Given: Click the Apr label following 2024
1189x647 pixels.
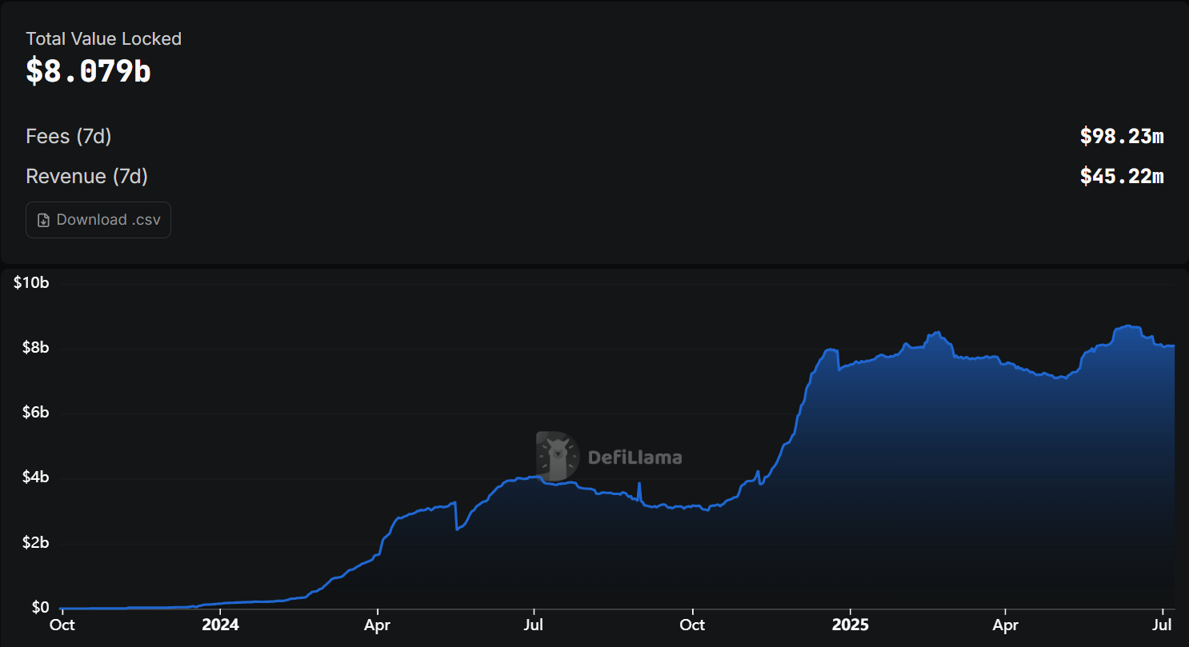Looking at the screenshot, I should tap(377, 625).
